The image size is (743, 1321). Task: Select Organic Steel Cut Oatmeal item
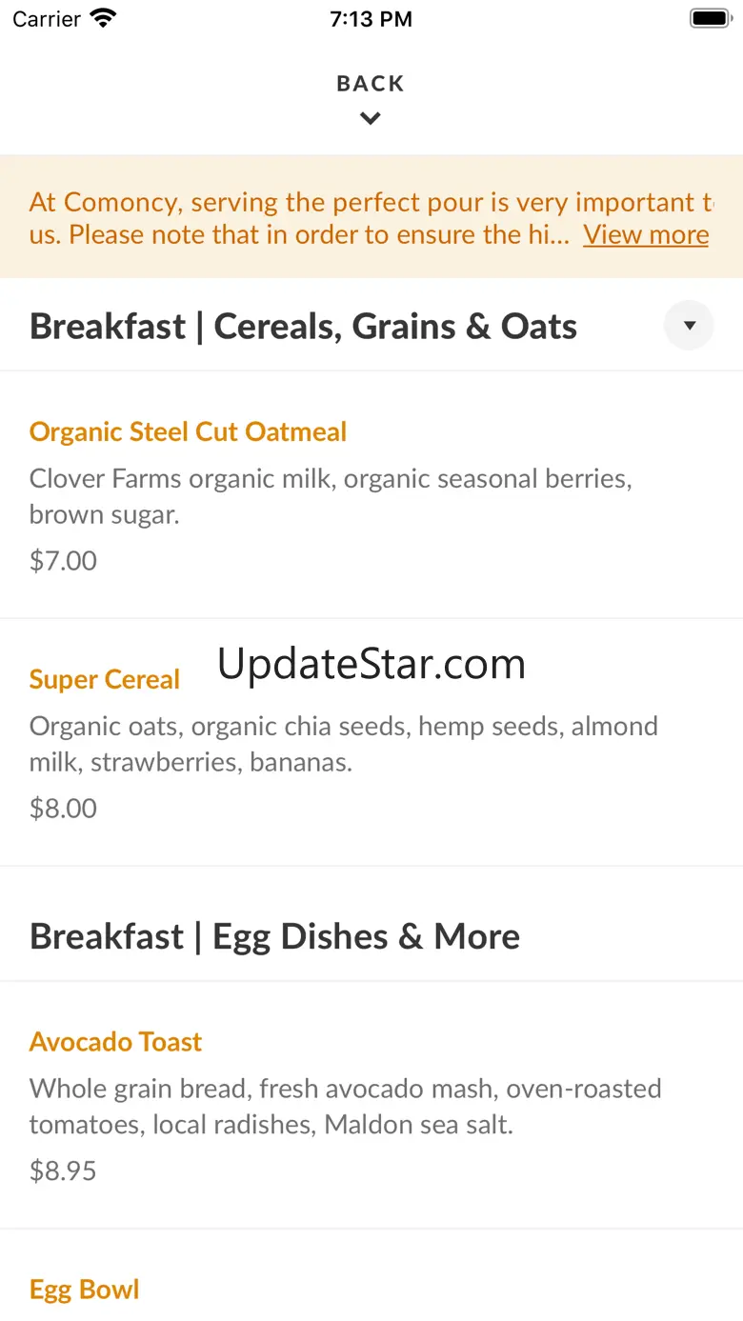[188, 431]
